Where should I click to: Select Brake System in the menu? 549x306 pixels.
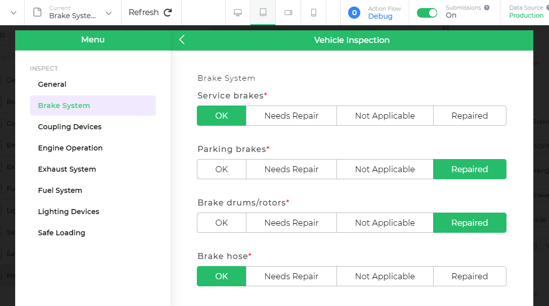pos(93,106)
